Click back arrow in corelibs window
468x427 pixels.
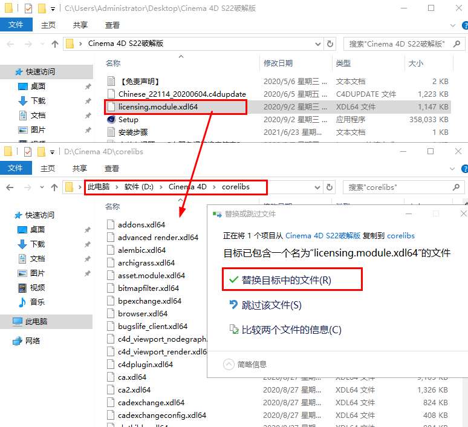click(x=10, y=187)
